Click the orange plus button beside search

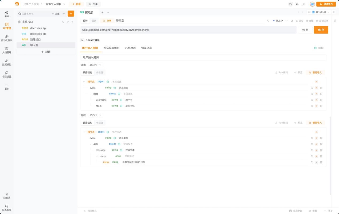(x=71, y=14)
